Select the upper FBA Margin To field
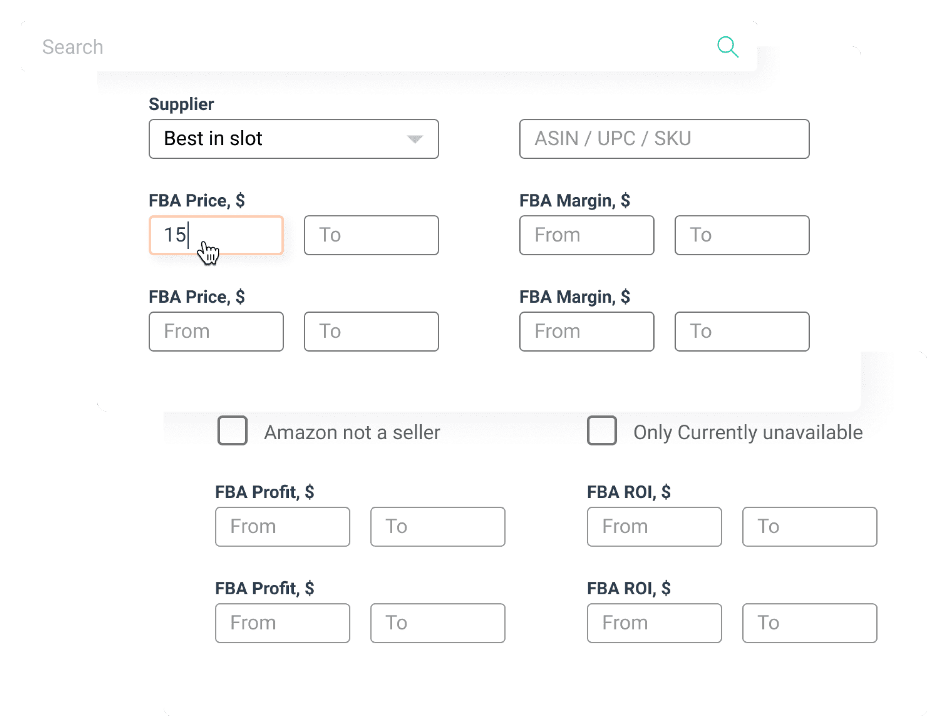Image resolution: width=927 pixels, height=716 pixels. [742, 235]
